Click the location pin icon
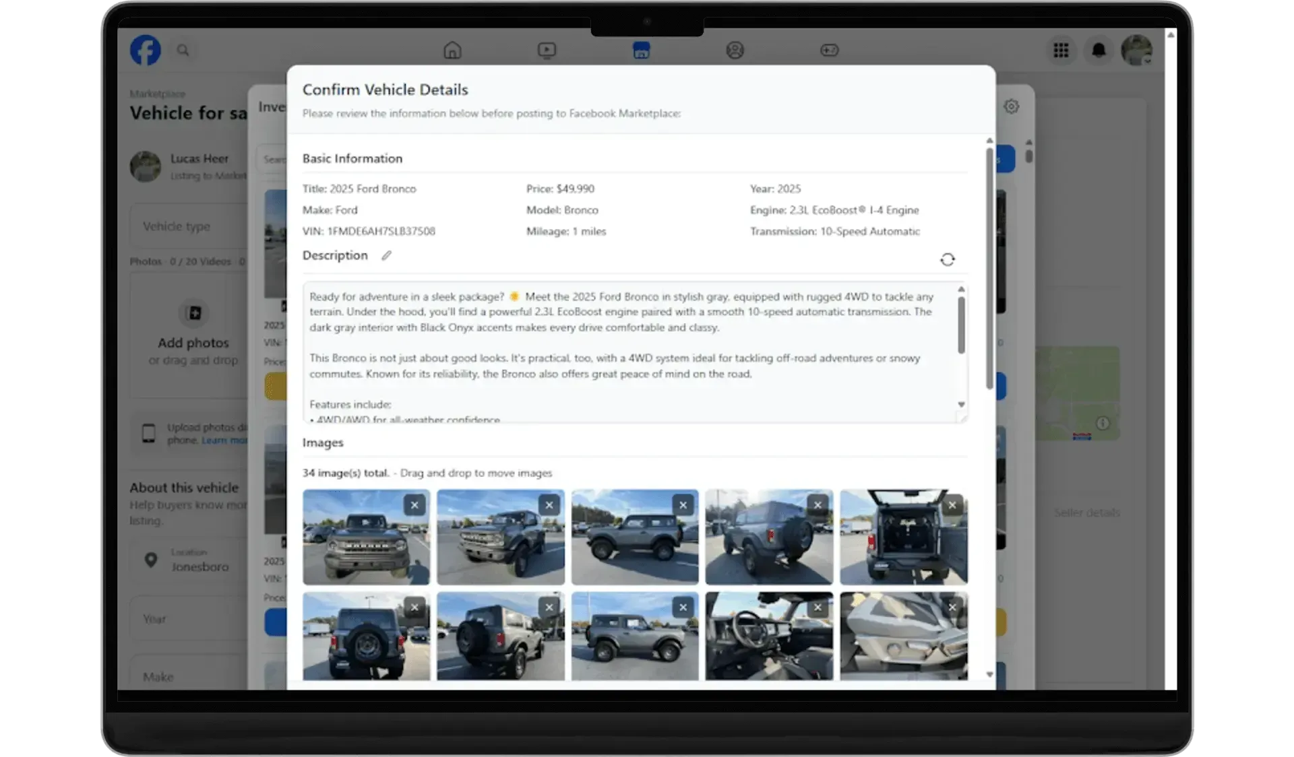 tap(151, 560)
